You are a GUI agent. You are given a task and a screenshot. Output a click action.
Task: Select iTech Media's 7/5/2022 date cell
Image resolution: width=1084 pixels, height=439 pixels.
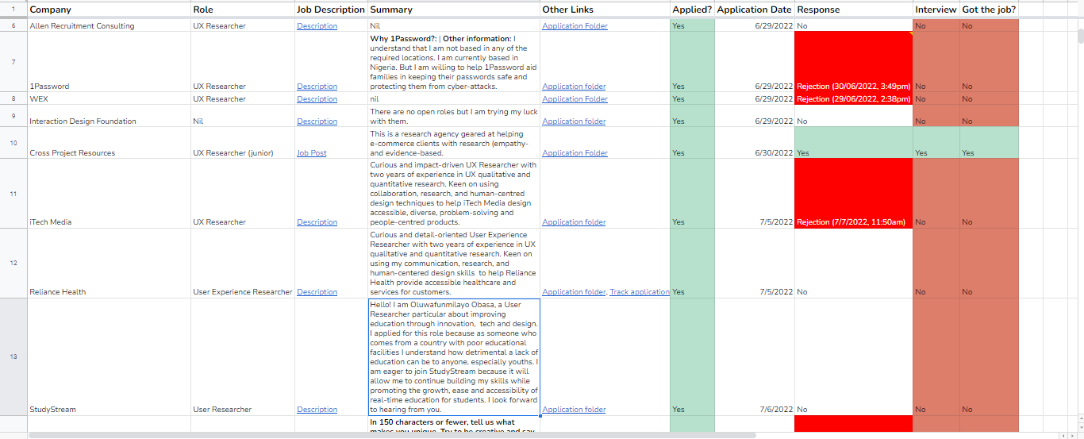point(755,194)
